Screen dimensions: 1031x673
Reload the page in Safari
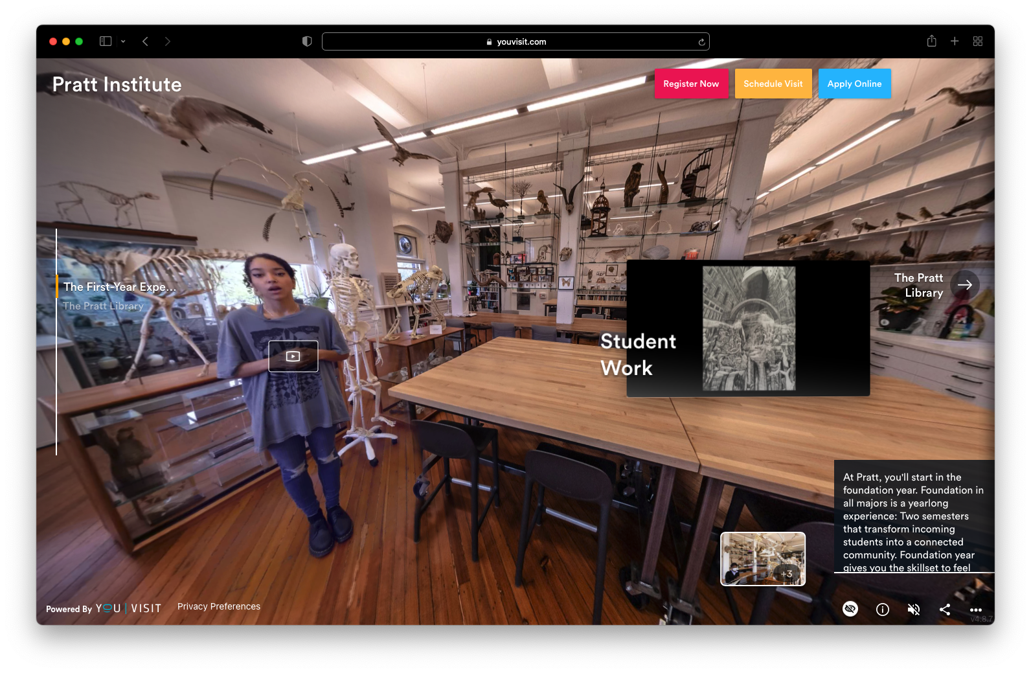(x=701, y=42)
